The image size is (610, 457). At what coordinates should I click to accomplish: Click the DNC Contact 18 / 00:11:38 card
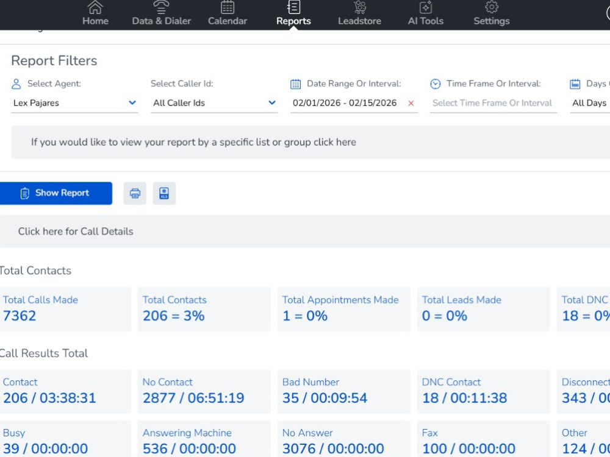(484, 392)
